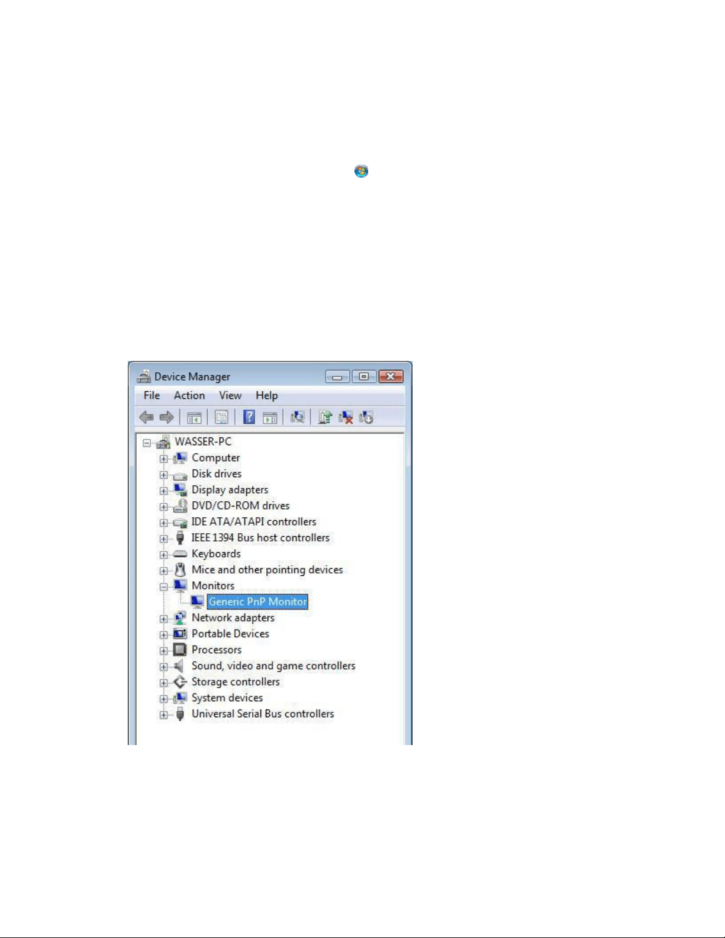The width and height of the screenshot is (725, 938).
Task: Collapse the Monitors category
Action: pyautogui.click(x=163, y=586)
